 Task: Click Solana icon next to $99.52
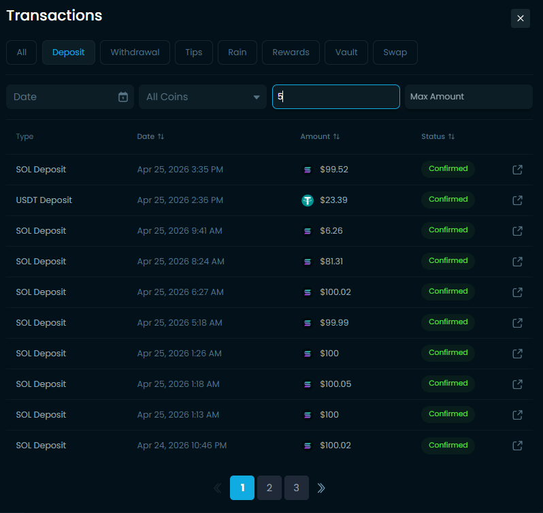coord(308,170)
